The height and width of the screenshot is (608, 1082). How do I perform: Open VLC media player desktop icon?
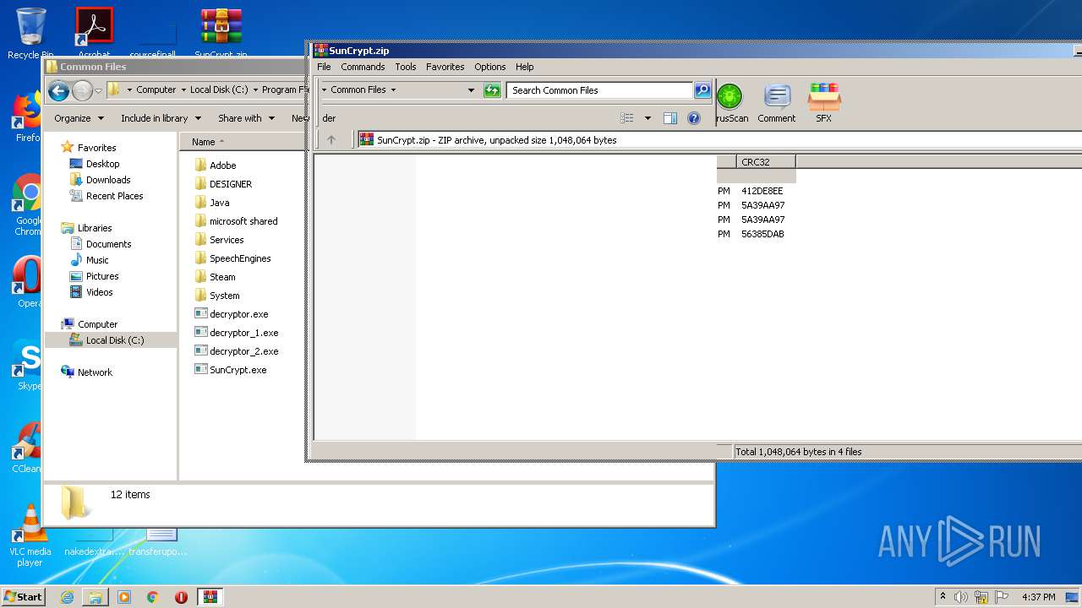30,535
